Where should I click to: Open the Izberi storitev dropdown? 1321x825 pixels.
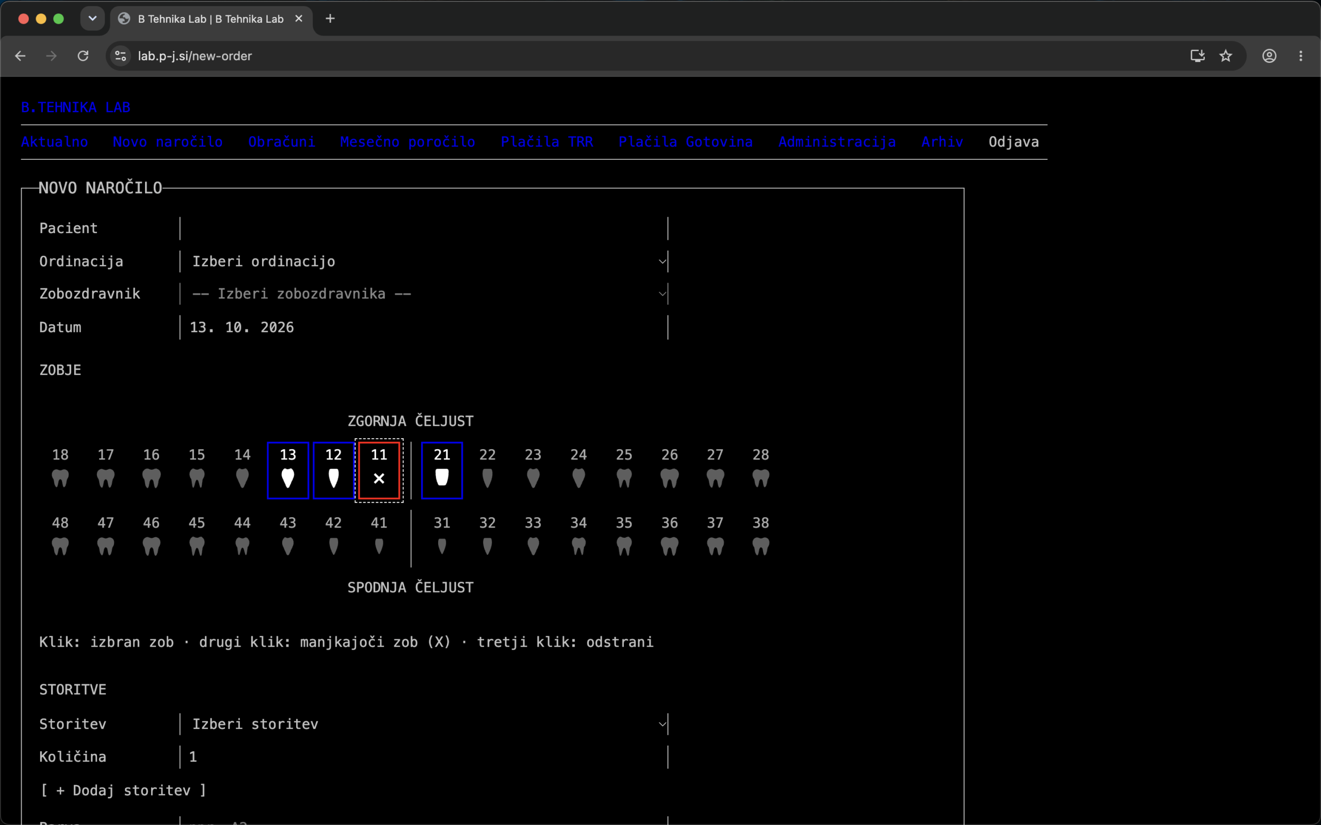(424, 724)
